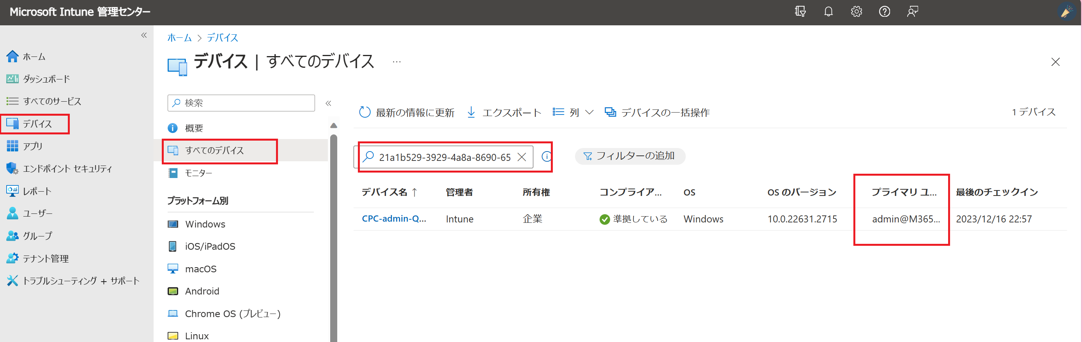Click the 企業 ownership cell
Image resolution: width=1083 pixels, height=342 pixels.
[532, 219]
